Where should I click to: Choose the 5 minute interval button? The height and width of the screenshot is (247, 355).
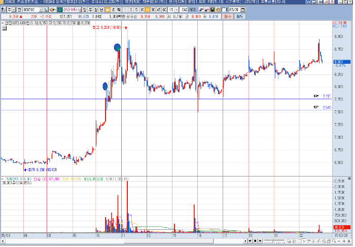tap(136, 10)
